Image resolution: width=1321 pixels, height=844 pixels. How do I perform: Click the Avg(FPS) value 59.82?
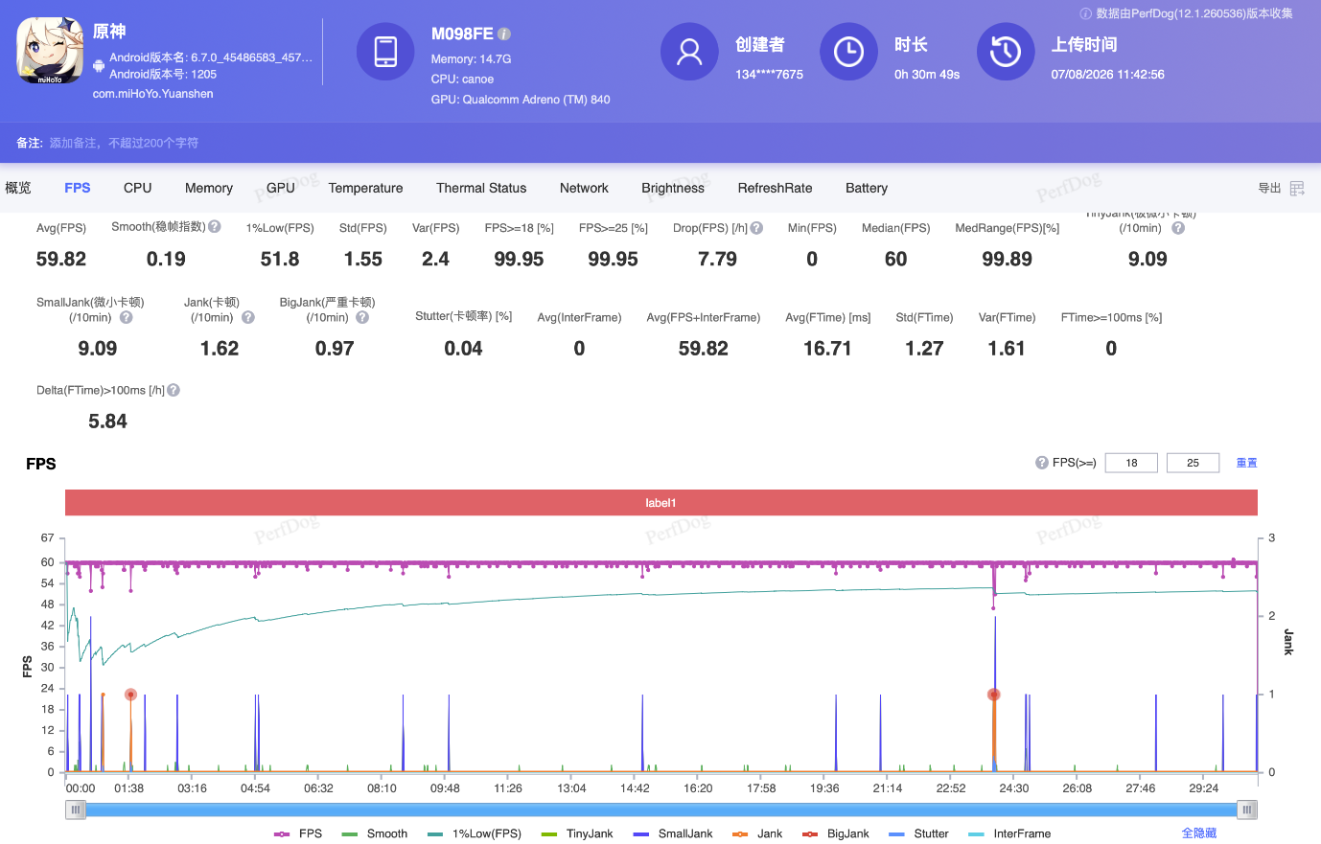[61, 260]
